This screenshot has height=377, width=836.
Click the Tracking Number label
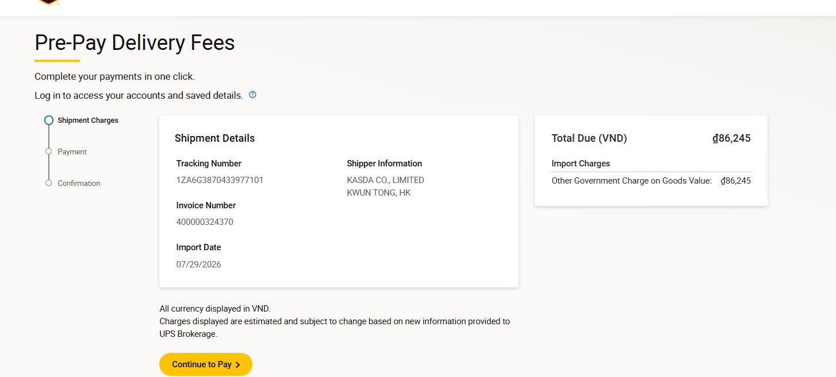(x=209, y=164)
